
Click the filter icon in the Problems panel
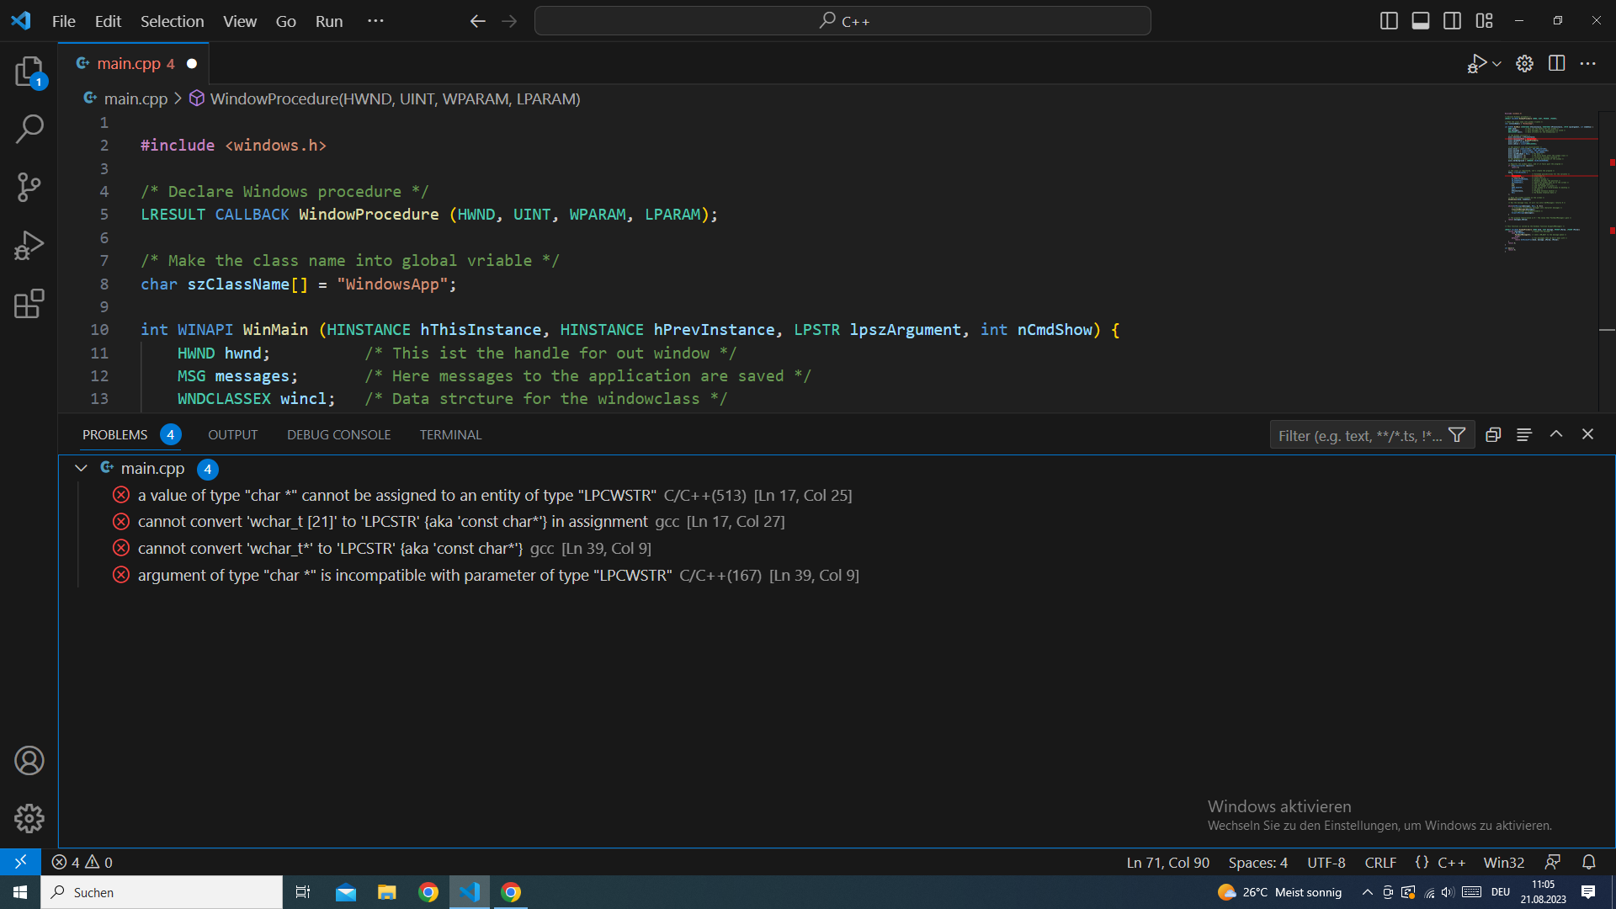[1459, 434]
